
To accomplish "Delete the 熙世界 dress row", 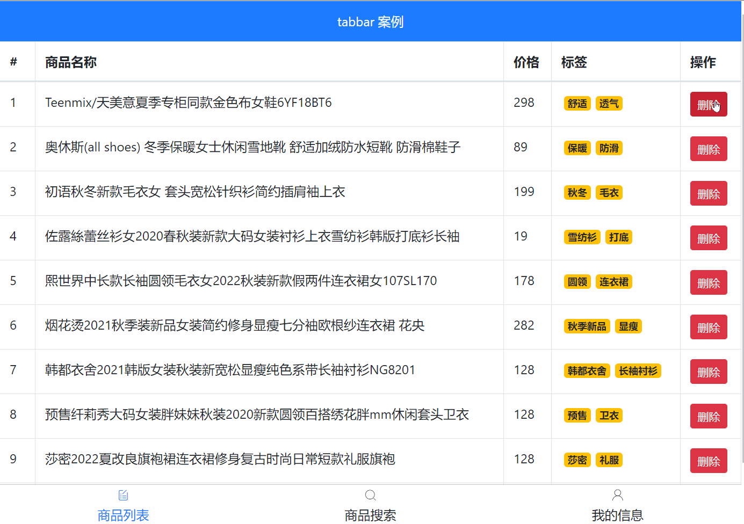I will [709, 282].
